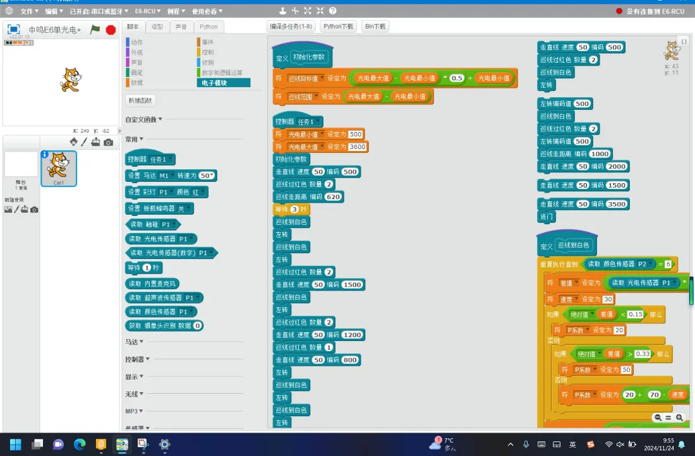Screen dimensions: 695x456
Task: Toggle the fullscreen stage icon
Action: 14,29
